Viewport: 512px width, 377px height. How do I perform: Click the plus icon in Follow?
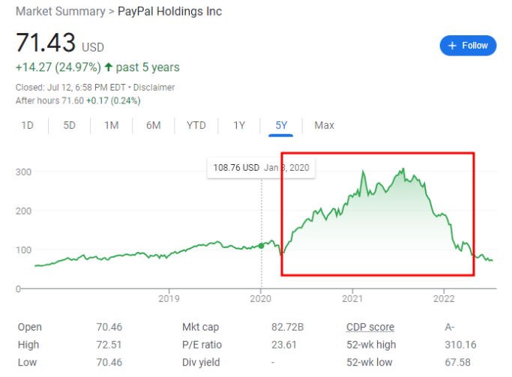pyautogui.click(x=452, y=46)
